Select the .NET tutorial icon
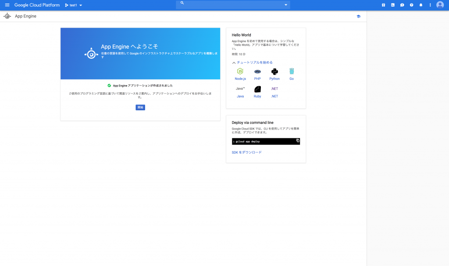 (274, 88)
